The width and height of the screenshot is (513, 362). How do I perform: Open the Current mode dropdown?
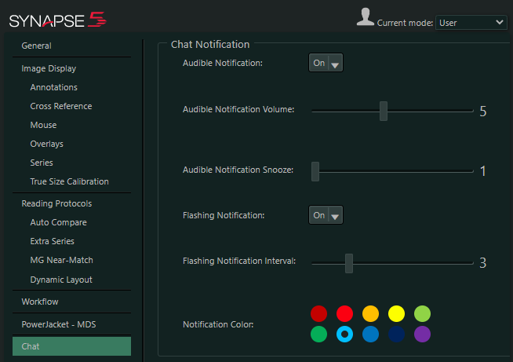pyautogui.click(x=471, y=23)
